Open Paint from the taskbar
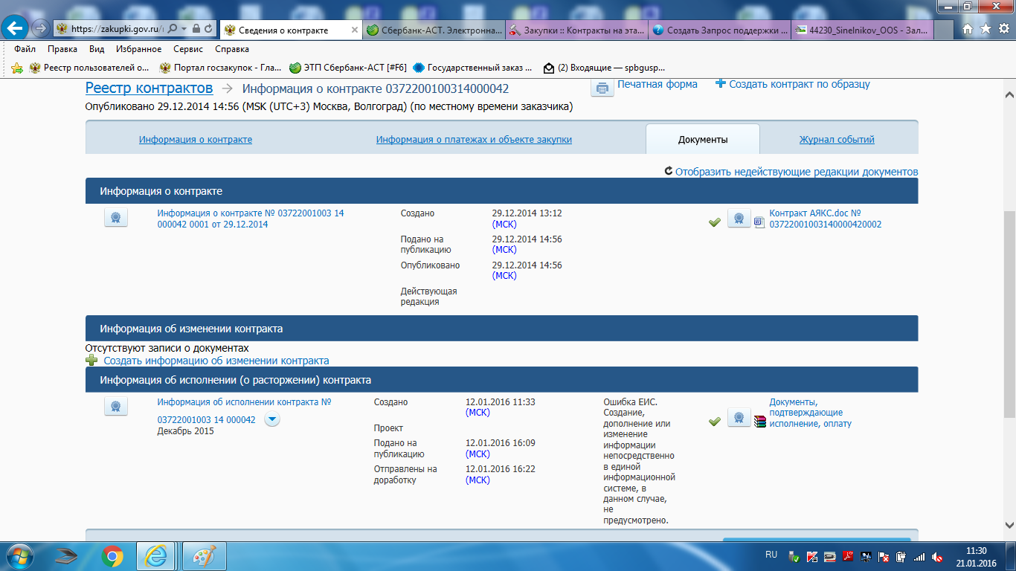This screenshot has height=571, width=1016. pyautogui.click(x=203, y=555)
